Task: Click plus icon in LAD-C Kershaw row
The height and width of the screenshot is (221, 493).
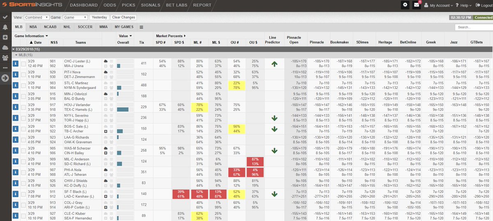Action: pos(106,196)
